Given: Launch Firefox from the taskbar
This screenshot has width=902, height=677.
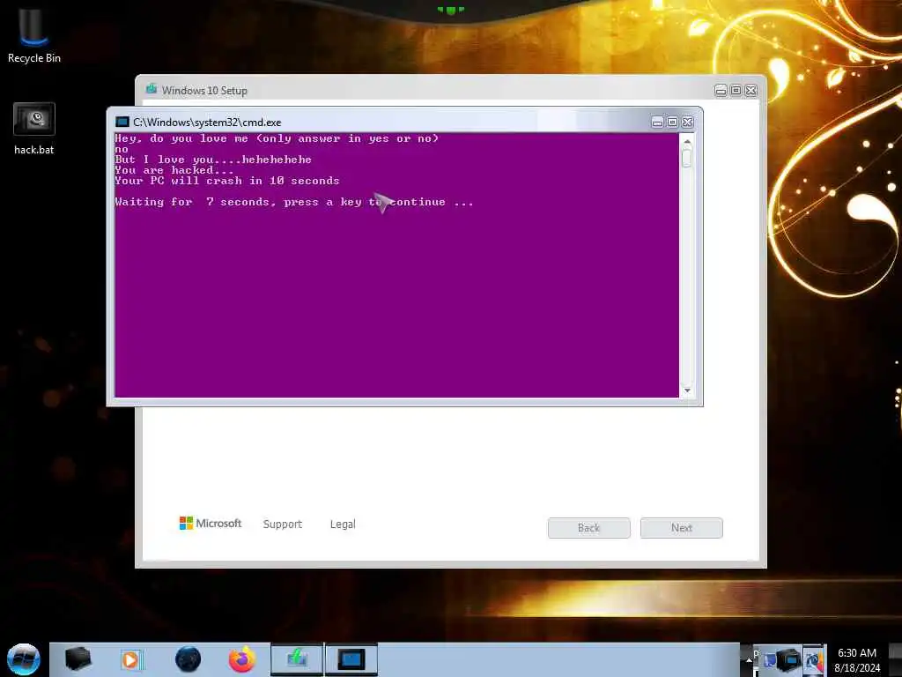Looking at the screenshot, I should (241, 659).
